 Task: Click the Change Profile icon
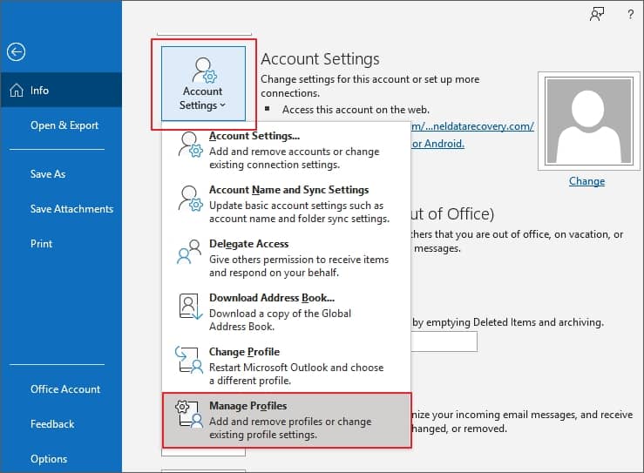[189, 360]
